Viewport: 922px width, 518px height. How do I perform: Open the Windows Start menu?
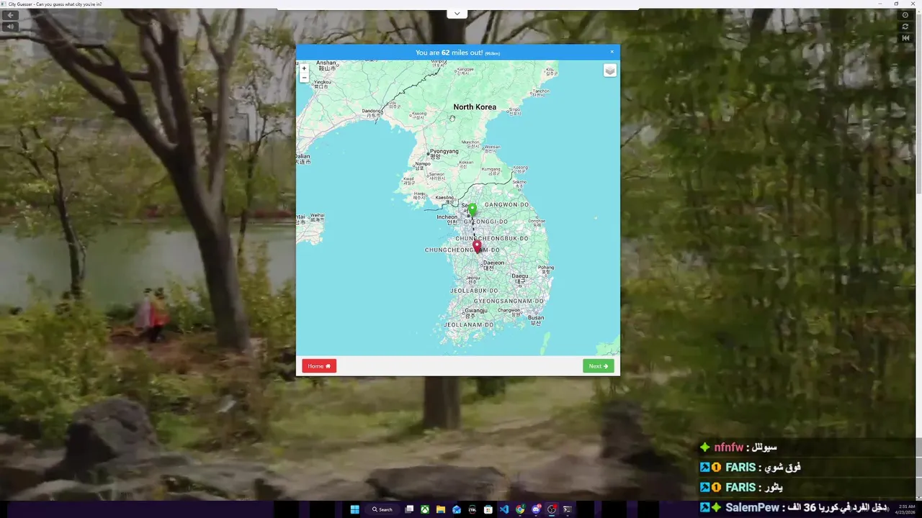click(x=354, y=509)
